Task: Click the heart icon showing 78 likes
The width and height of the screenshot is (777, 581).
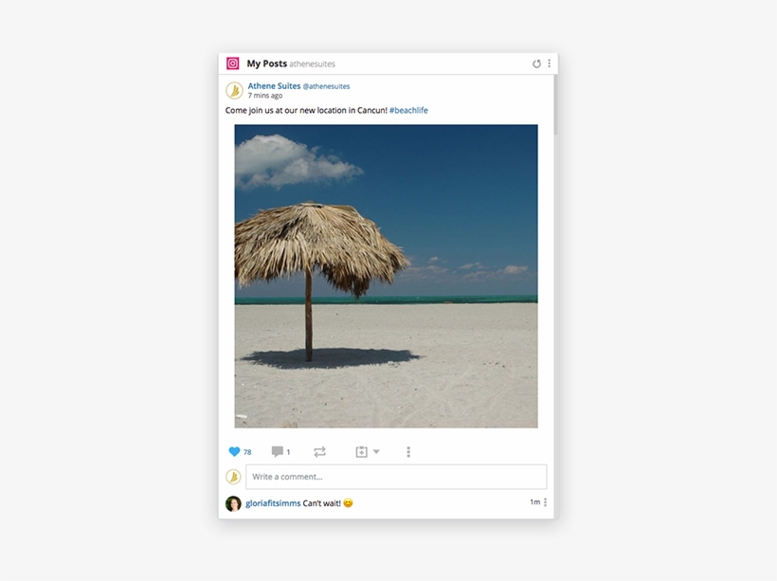Action: point(236,451)
